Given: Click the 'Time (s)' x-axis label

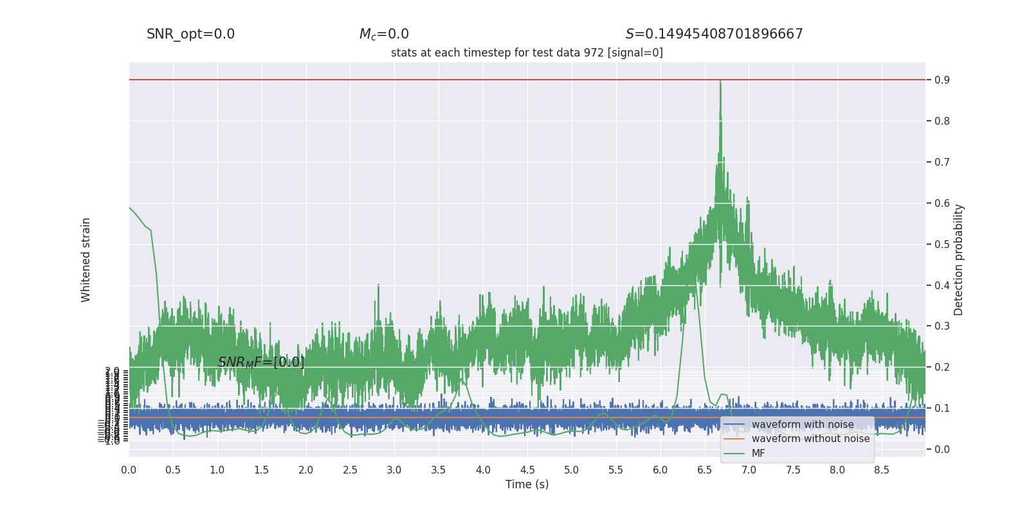Looking at the screenshot, I should coord(527,484).
